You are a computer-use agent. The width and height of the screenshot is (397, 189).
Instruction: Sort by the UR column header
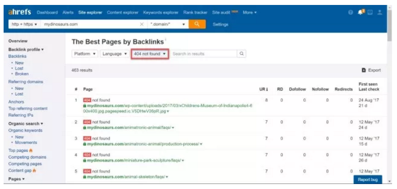[263, 89]
